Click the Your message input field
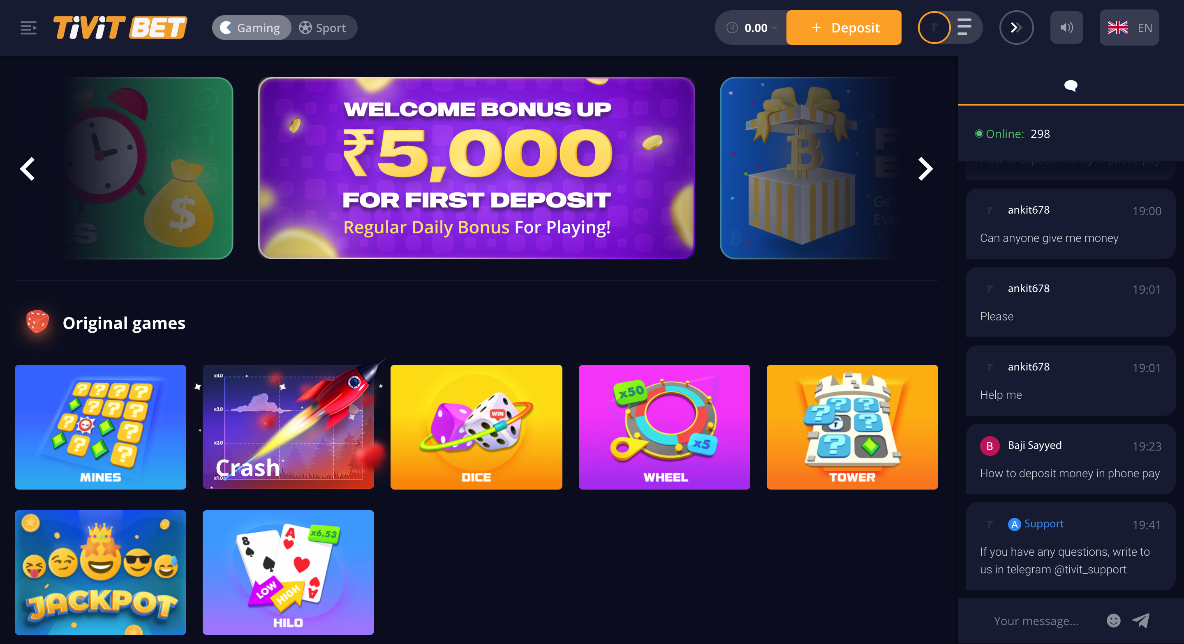This screenshot has height=644, width=1184. [1036, 621]
